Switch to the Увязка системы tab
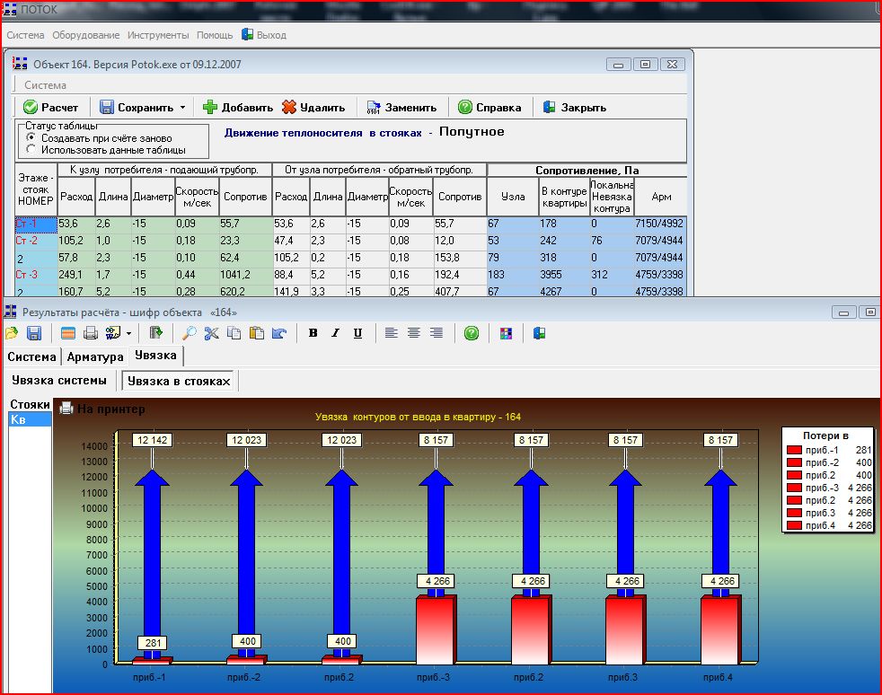 (58, 381)
